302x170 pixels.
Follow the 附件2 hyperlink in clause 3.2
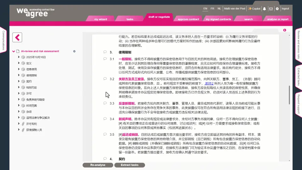point(209,83)
